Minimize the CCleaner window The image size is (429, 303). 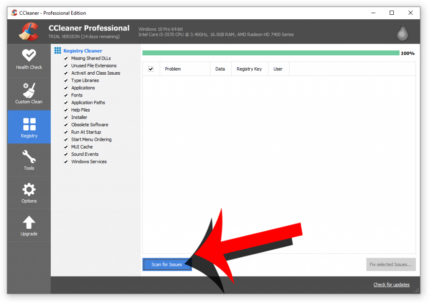(373, 13)
